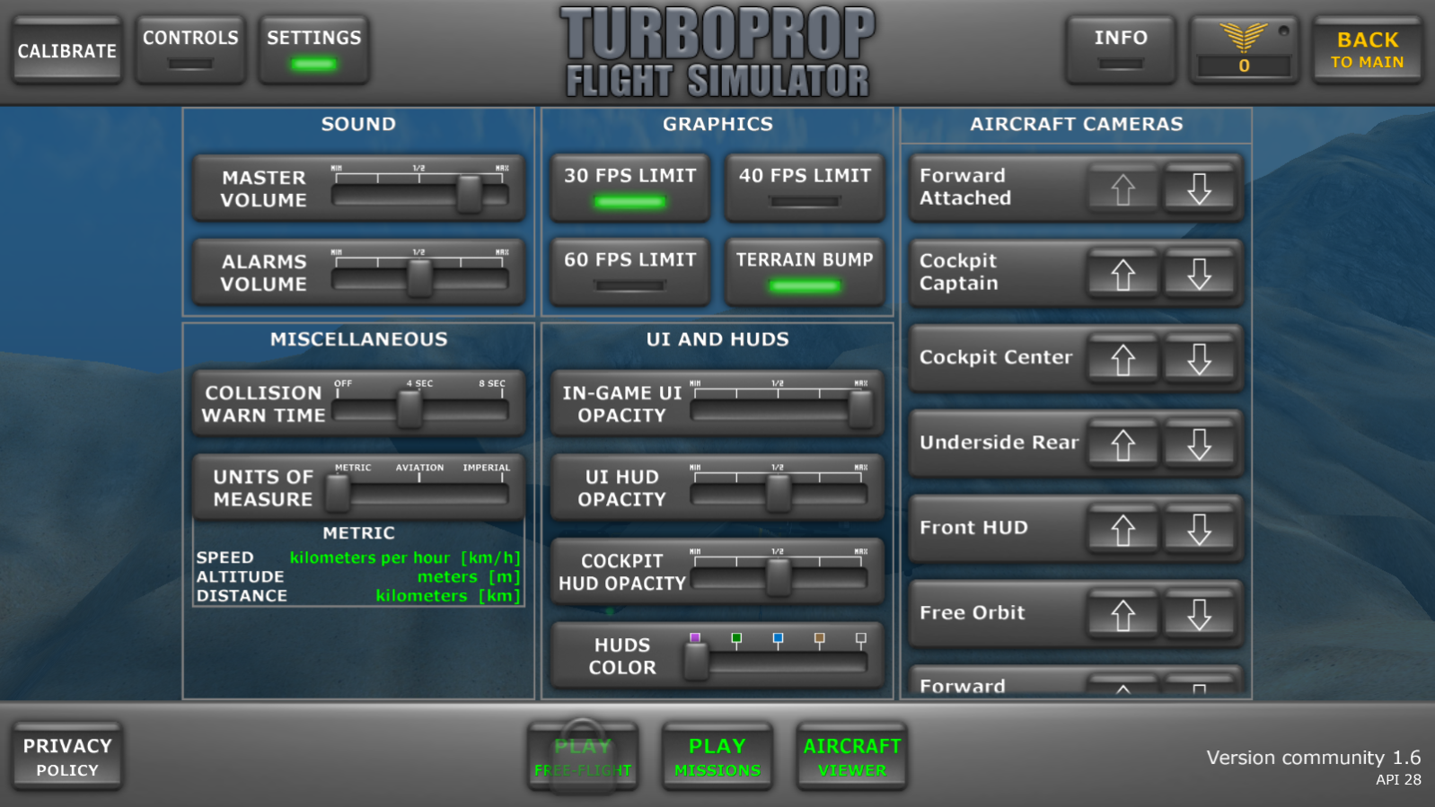Adjust Cockpit HUD Opacity slider

(779, 578)
